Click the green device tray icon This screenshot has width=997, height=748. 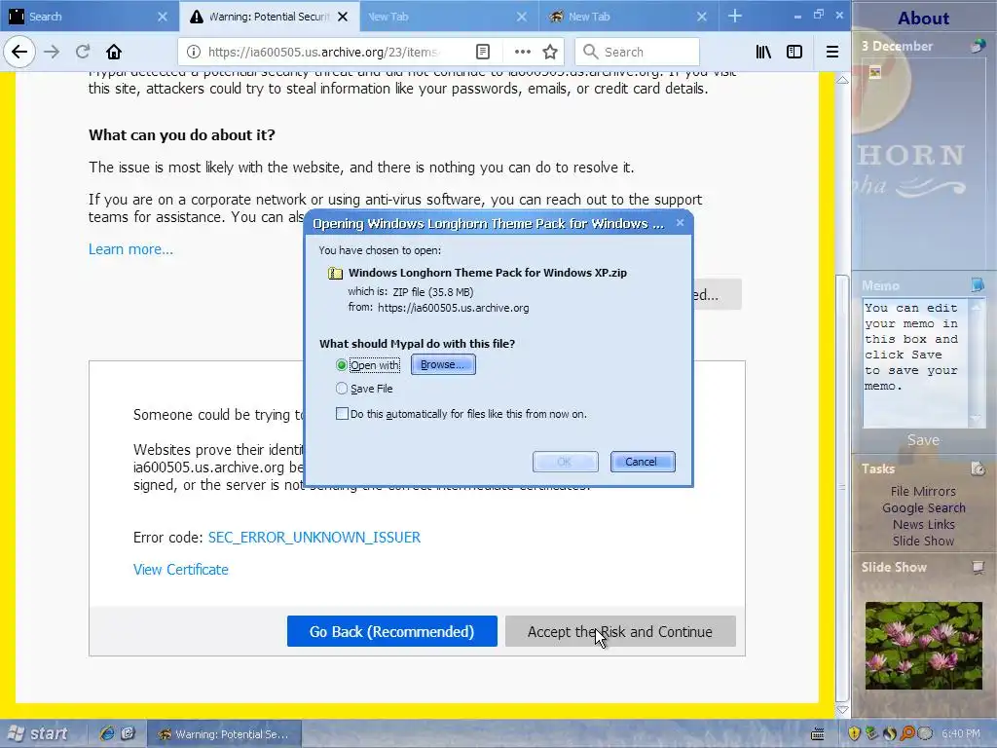click(871, 733)
